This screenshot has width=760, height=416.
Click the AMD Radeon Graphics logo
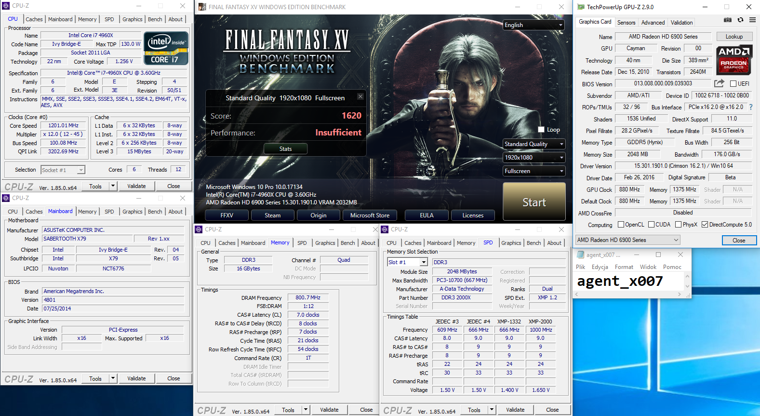733,60
